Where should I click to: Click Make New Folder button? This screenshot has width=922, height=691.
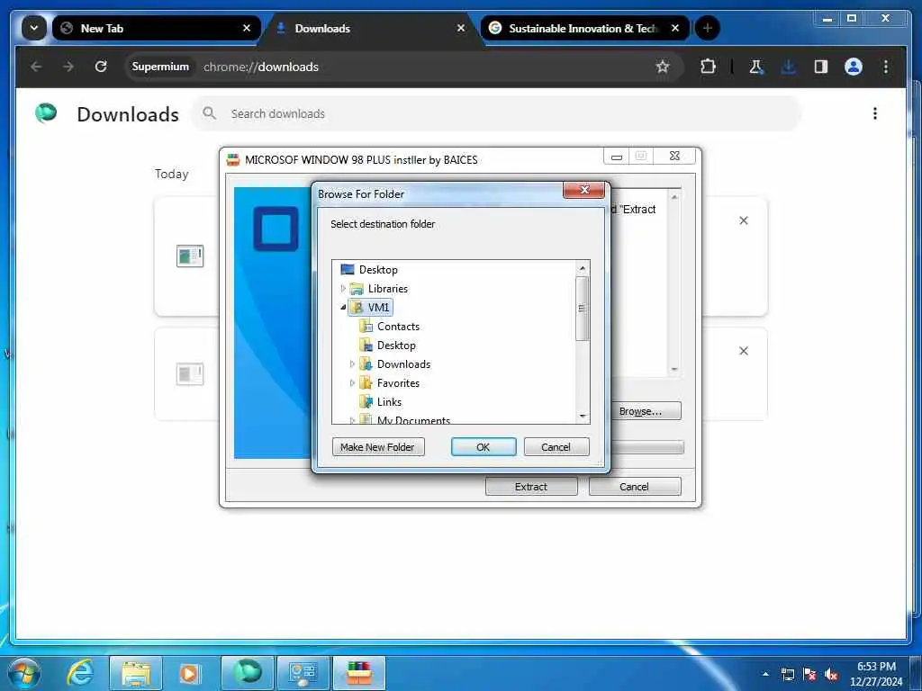click(378, 447)
